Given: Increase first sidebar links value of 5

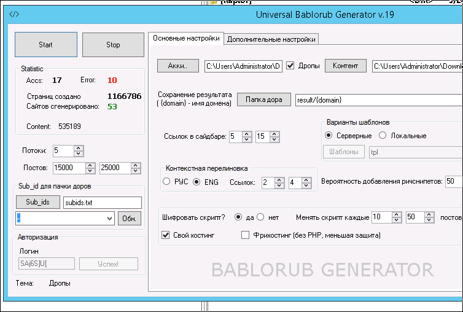Looking at the screenshot, I should click(x=247, y=133).
